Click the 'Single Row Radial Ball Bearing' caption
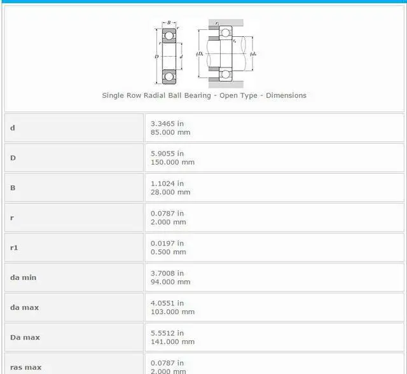407x374 pixels. [204, 95]
